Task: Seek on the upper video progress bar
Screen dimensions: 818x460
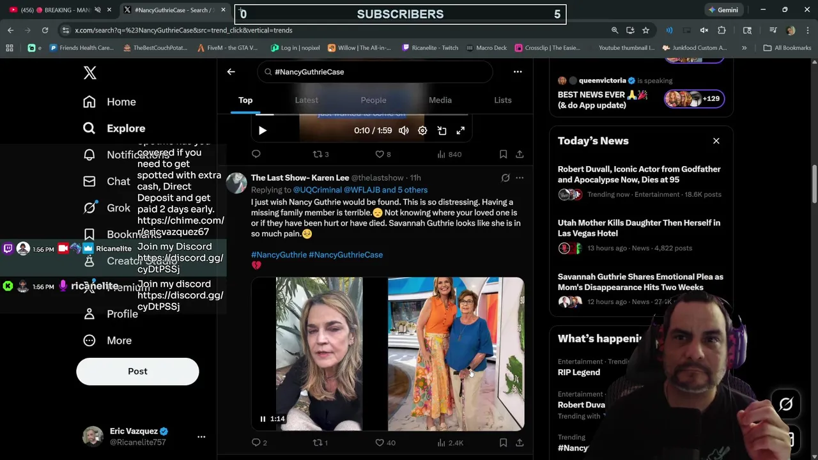Action: coord(362,114)
